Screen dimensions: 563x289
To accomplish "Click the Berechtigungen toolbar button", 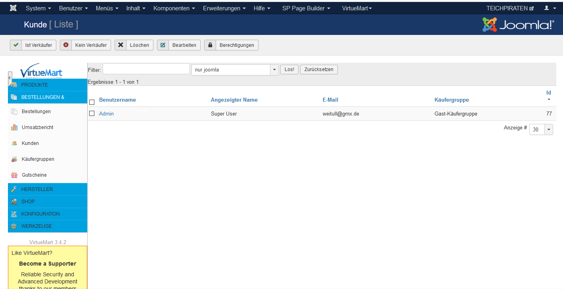I will [232, 45].
